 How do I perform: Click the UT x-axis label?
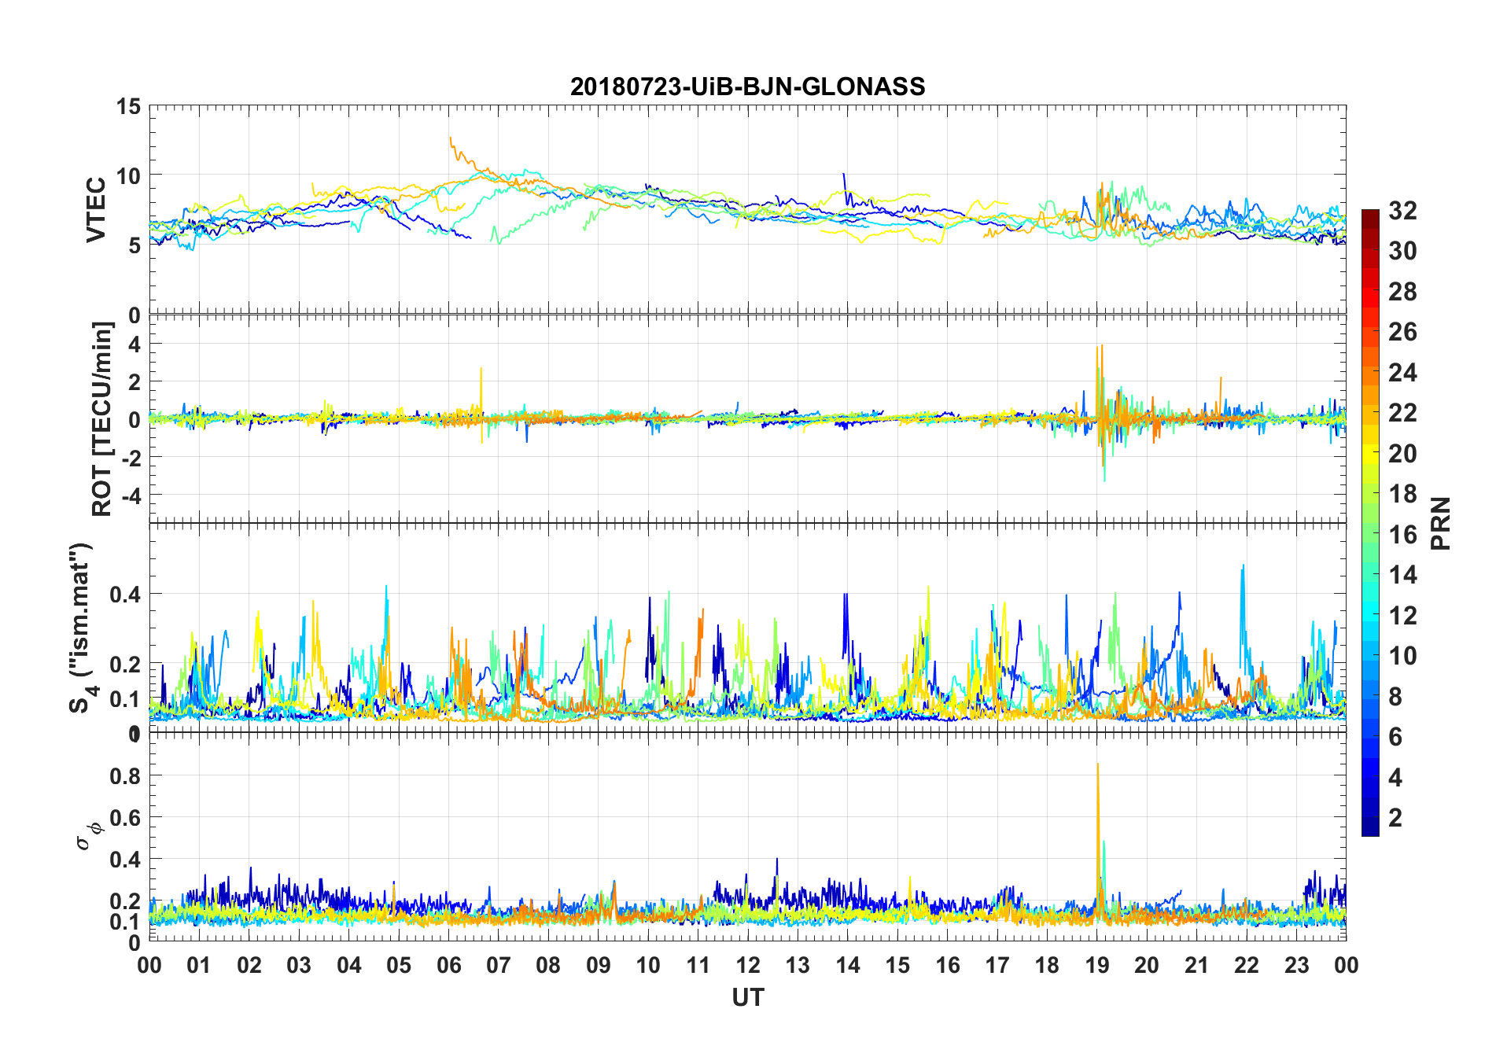(747, 997)
